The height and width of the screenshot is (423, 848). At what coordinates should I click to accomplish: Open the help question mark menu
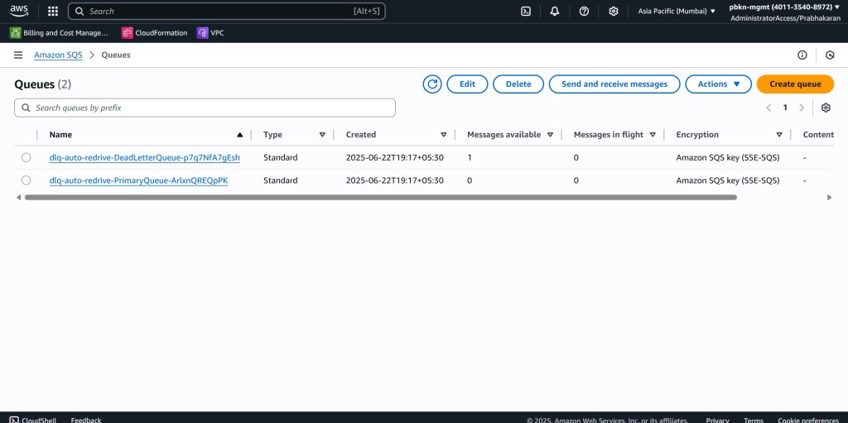click(x=584, y=12)
